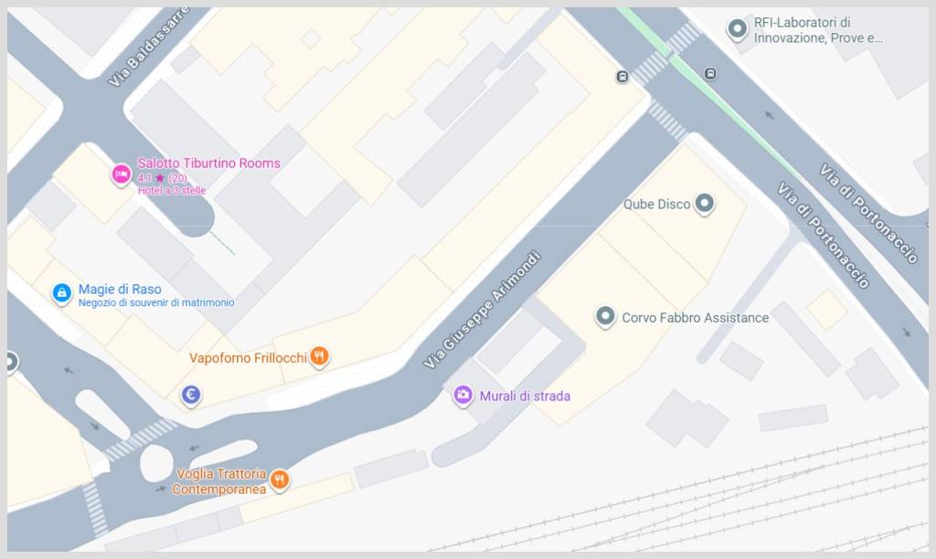
Task: Open the Salotto Tiburtino Rooms label
Action: pyautogui.click(x=209, y=163)
